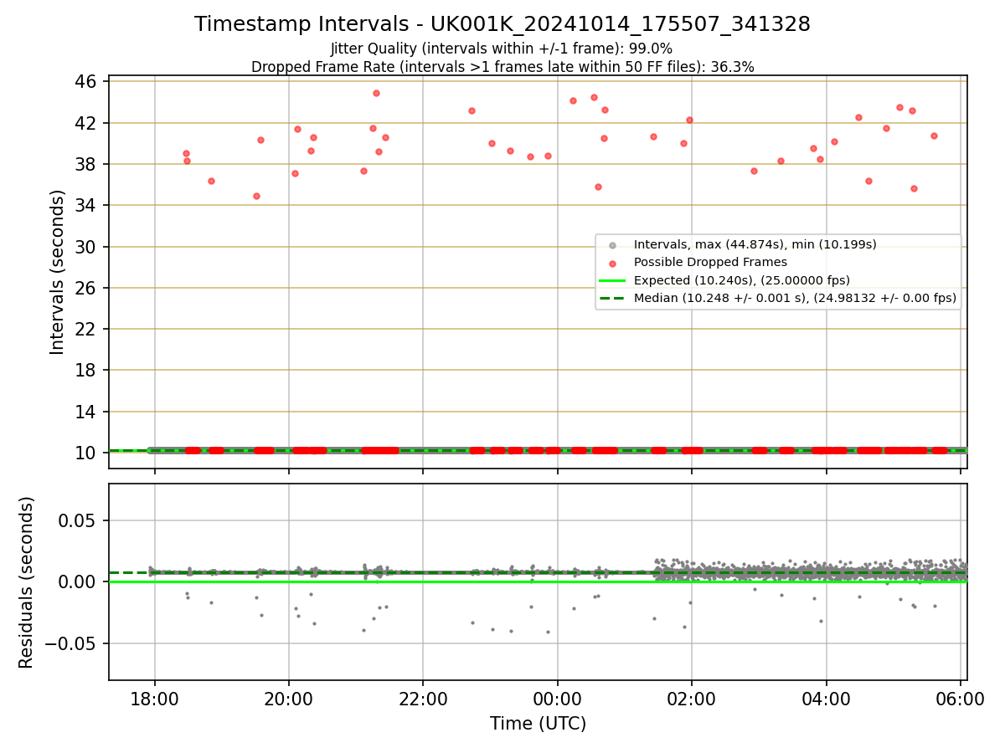Select the 'Dropped Frame Rate' 36.3% subtitle line
Screen dimensions: 1005x753
click(x=502, y=67)
